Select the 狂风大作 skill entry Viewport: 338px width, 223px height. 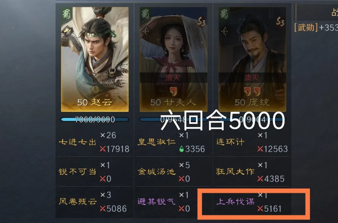point(252,171)
